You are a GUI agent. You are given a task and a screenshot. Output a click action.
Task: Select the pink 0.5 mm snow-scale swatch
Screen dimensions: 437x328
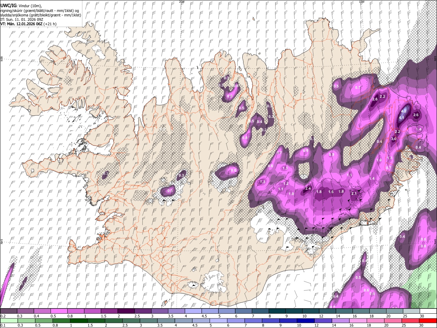(x=59, y=311)
